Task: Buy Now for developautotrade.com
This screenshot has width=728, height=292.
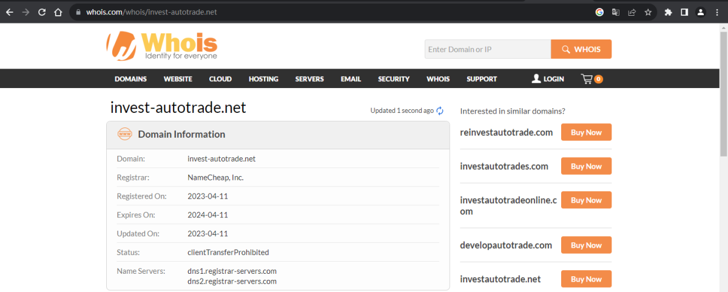Action: pos(586,245)
